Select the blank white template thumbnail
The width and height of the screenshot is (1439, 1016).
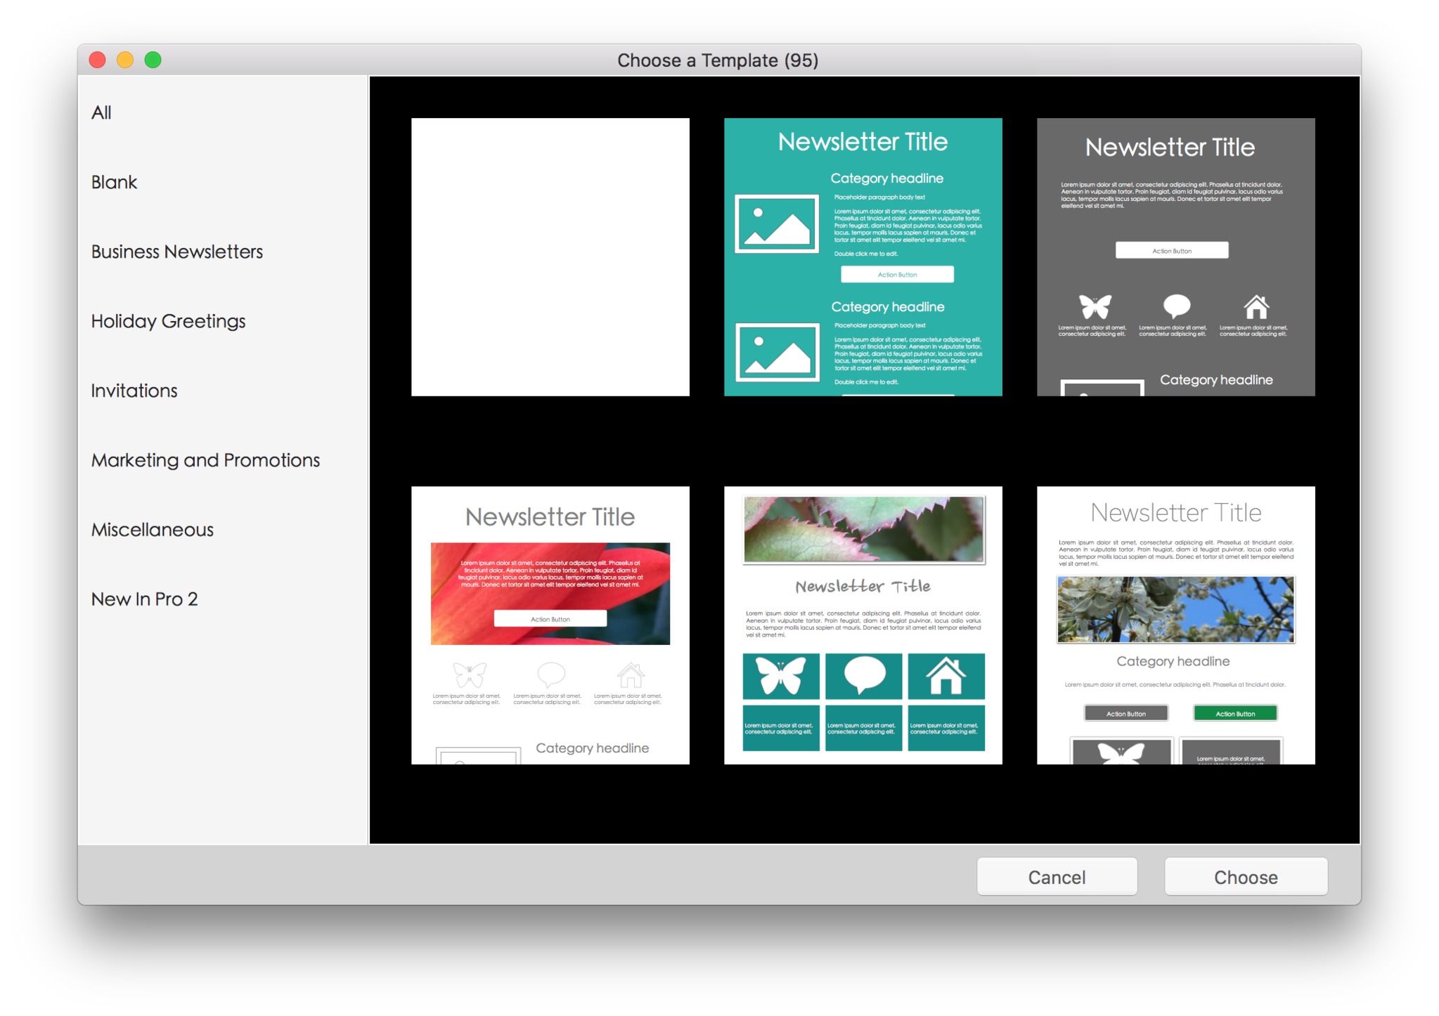(x=550, y=256)
